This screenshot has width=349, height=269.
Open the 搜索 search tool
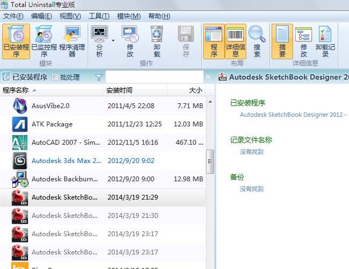[257, 41]
